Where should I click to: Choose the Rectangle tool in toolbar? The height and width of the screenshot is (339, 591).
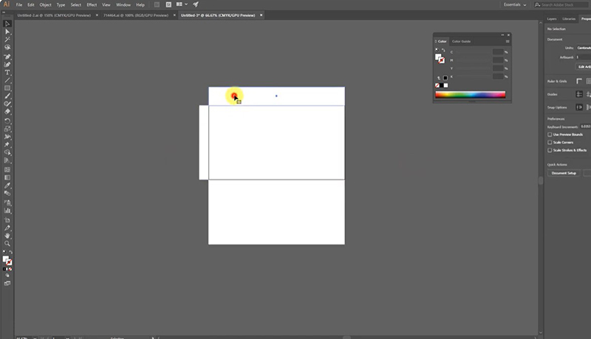click(7, 89)
